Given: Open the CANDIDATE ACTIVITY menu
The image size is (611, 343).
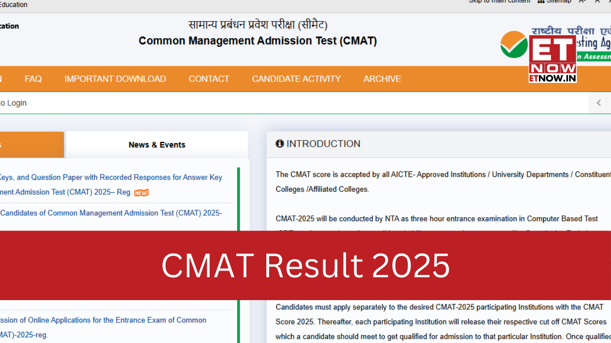Looking at the screenshot, I should click(296, 79).
